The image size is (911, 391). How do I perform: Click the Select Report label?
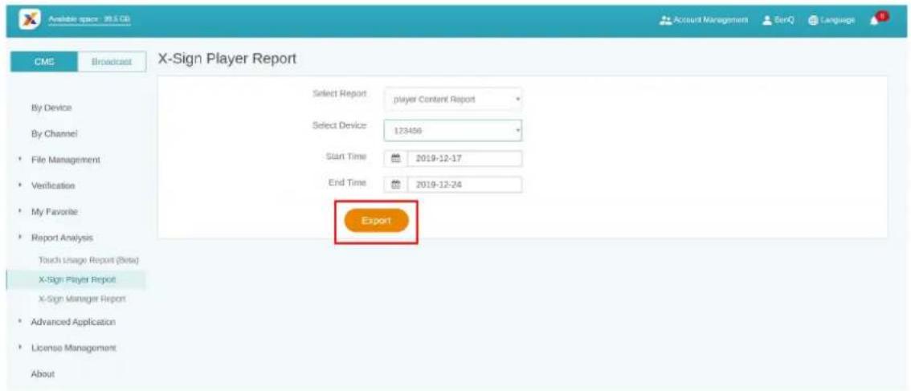point(339,94)
